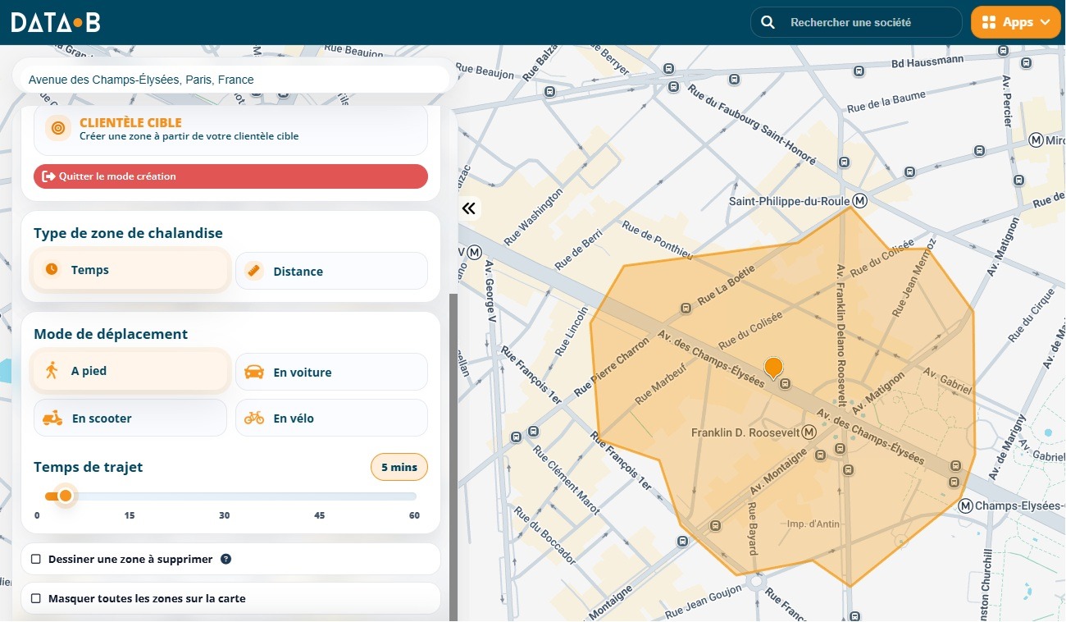Open the Apps dropdown menu
The image size is (1066, 622).
1015,22
